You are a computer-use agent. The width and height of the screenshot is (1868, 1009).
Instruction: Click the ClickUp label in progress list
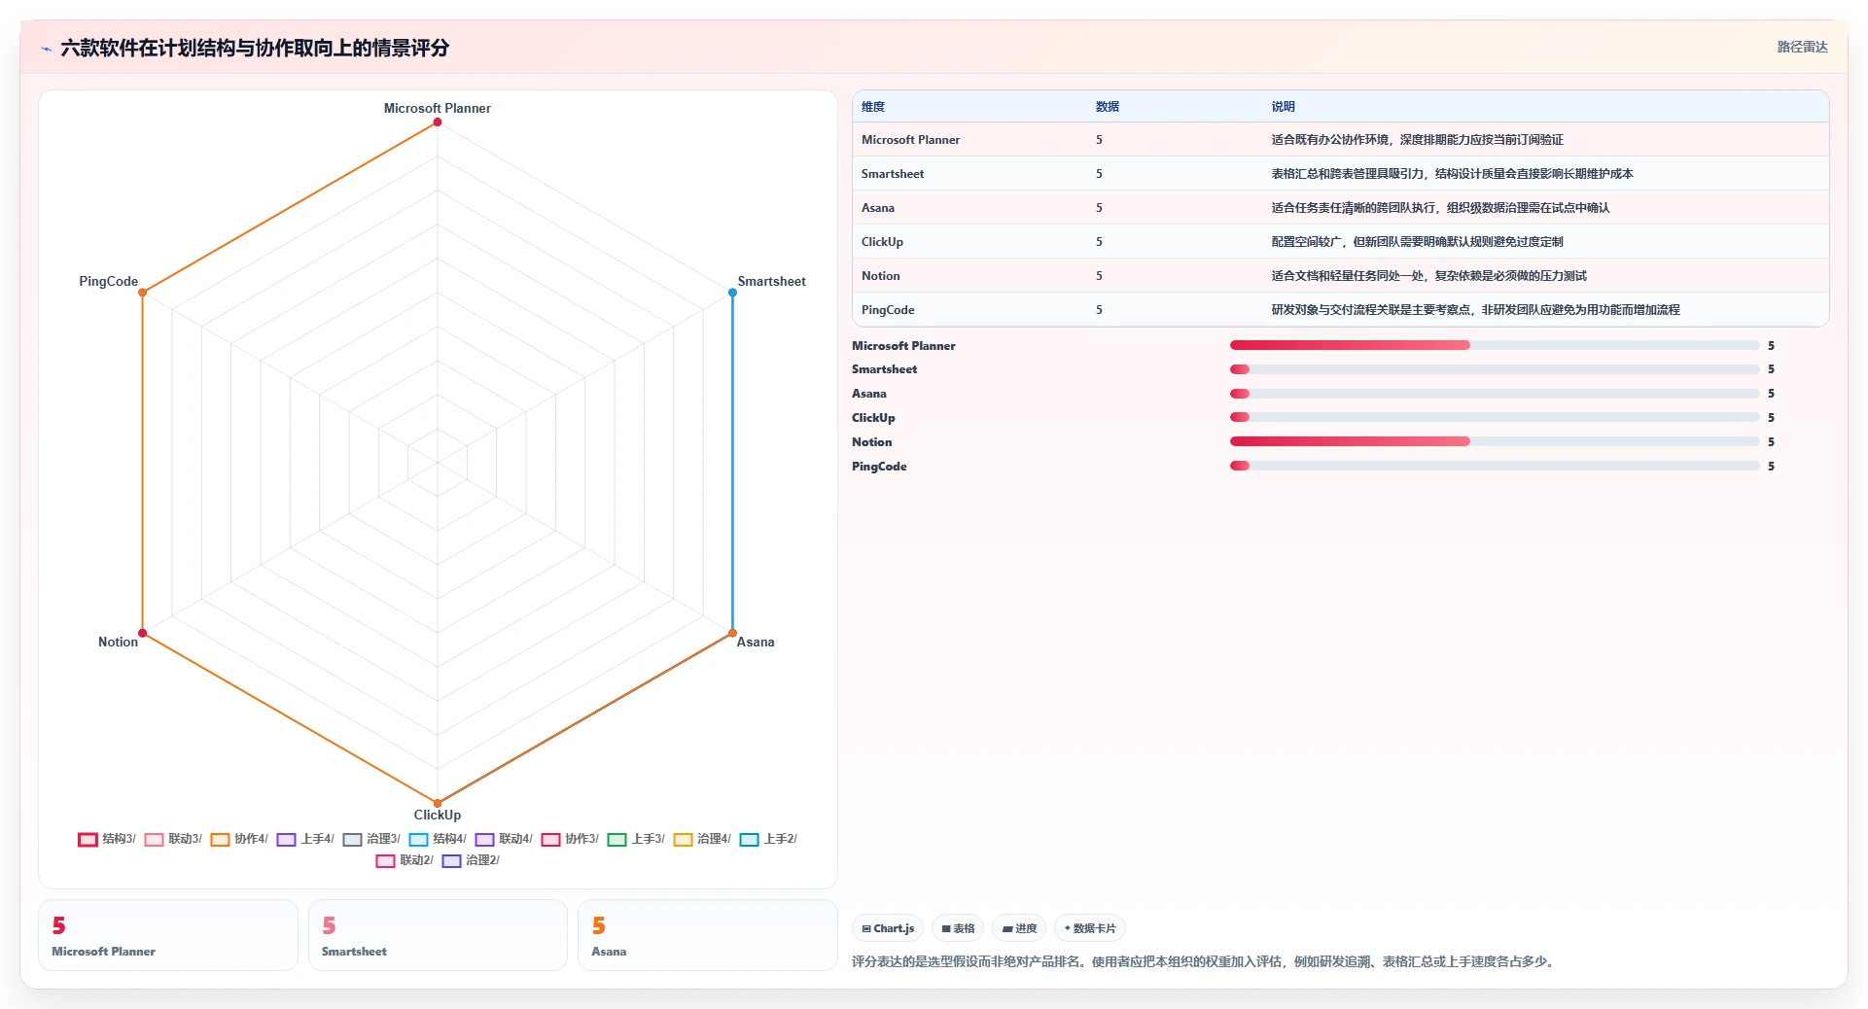coord(873,418)
